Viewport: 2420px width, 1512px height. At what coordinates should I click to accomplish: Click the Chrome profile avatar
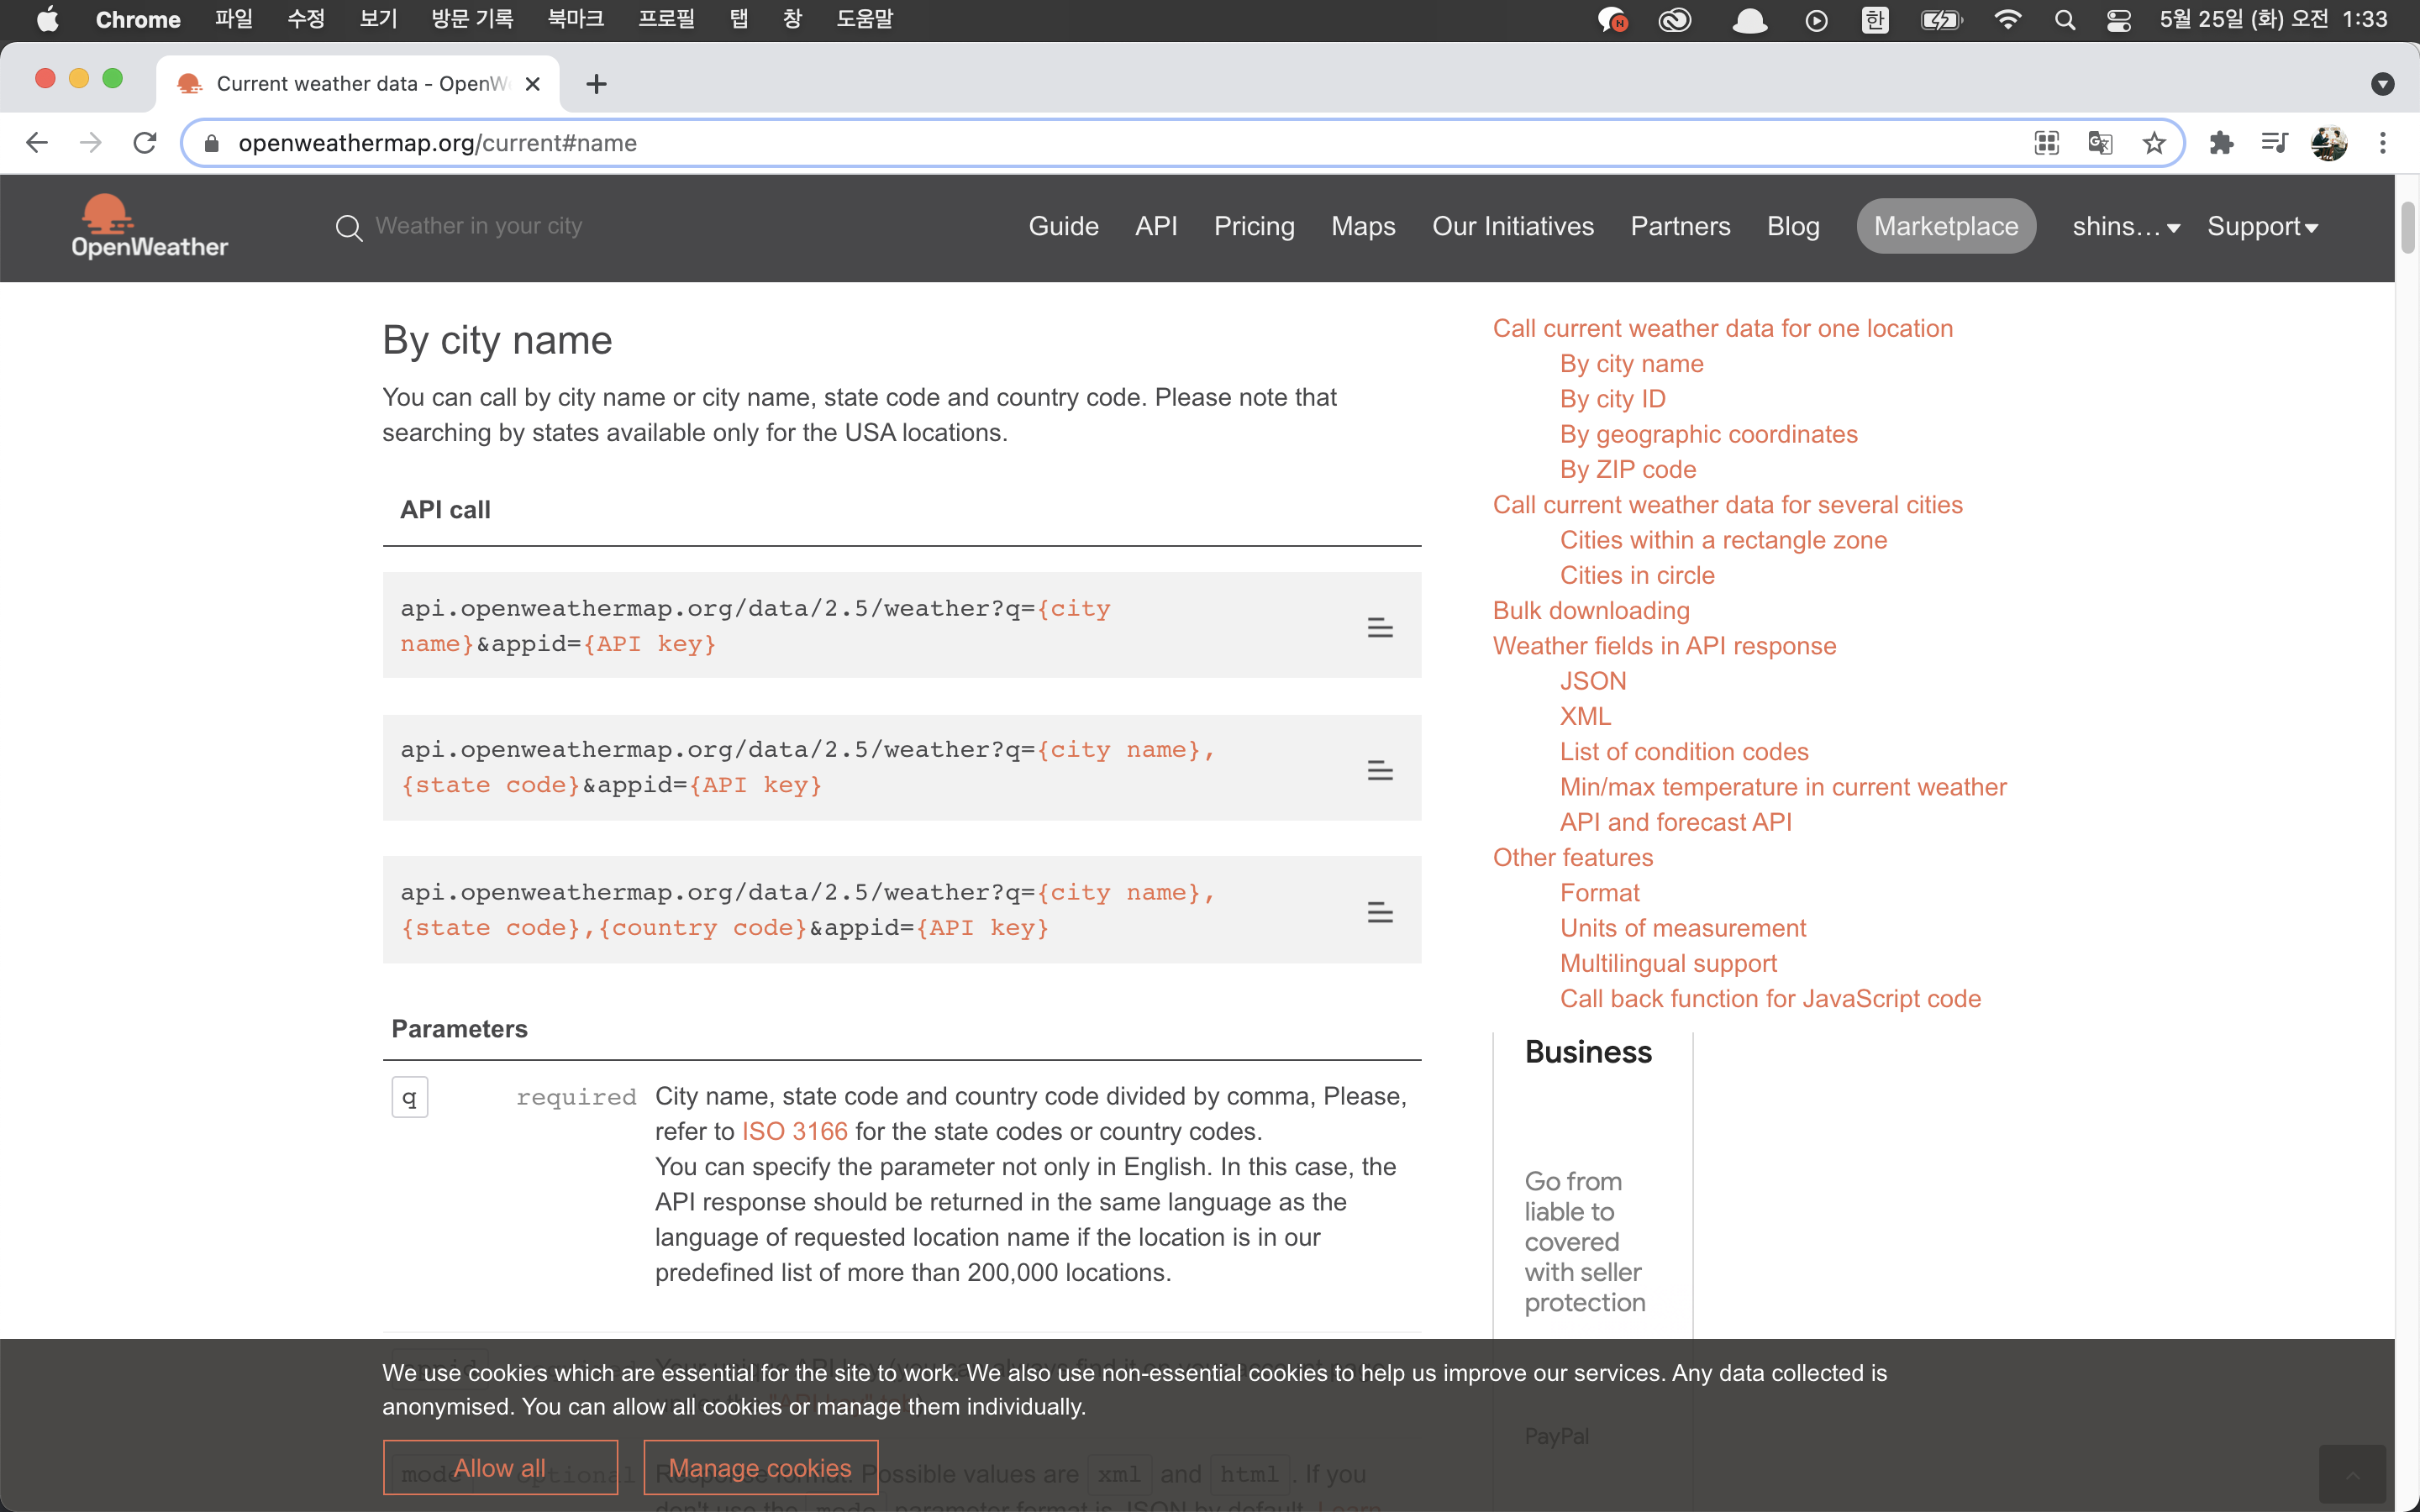[x=2329, y=143]
